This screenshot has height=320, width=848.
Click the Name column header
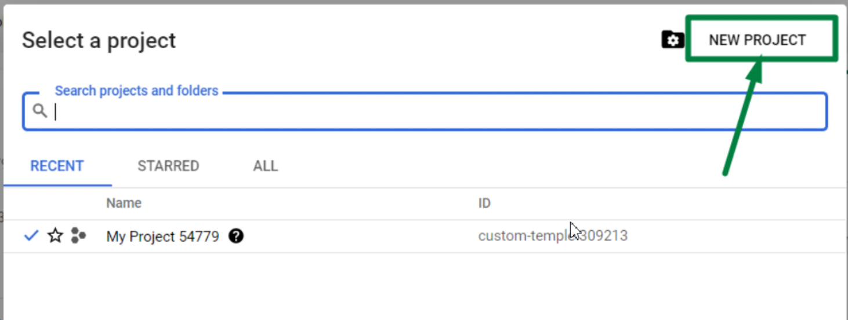[124, 203]
